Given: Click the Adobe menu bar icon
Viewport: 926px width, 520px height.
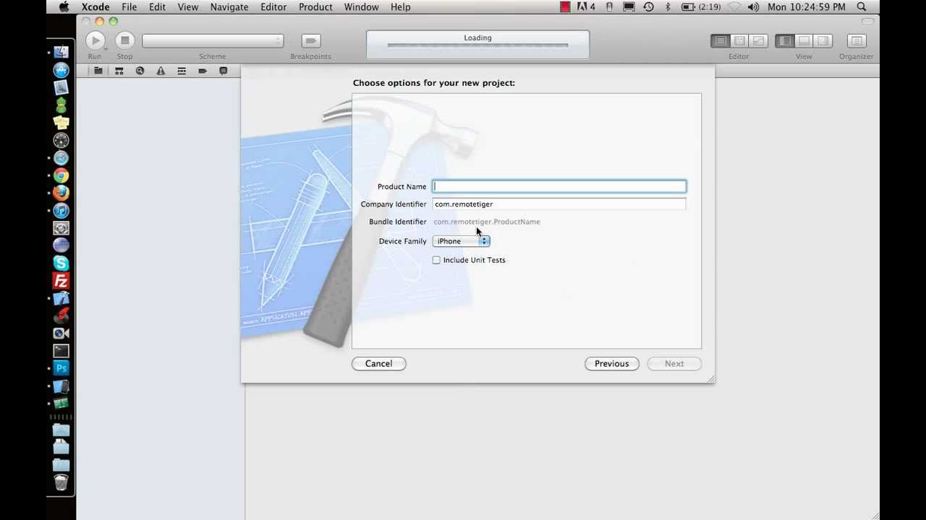Looking at the screenshot, I should point(586,7).
